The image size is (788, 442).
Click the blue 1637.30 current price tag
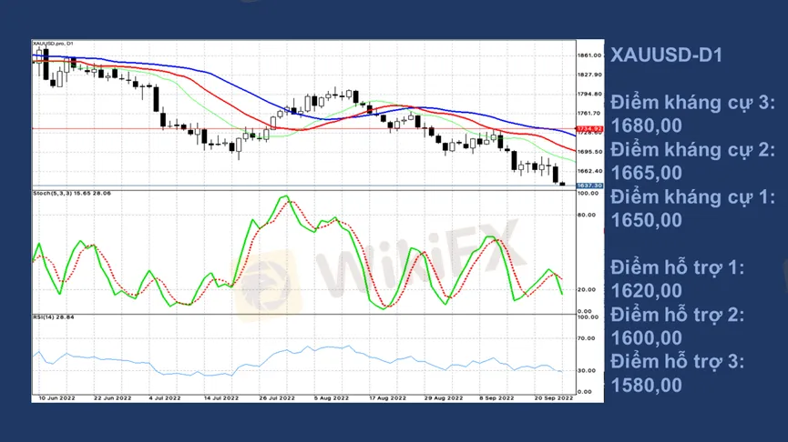(589, 186)
